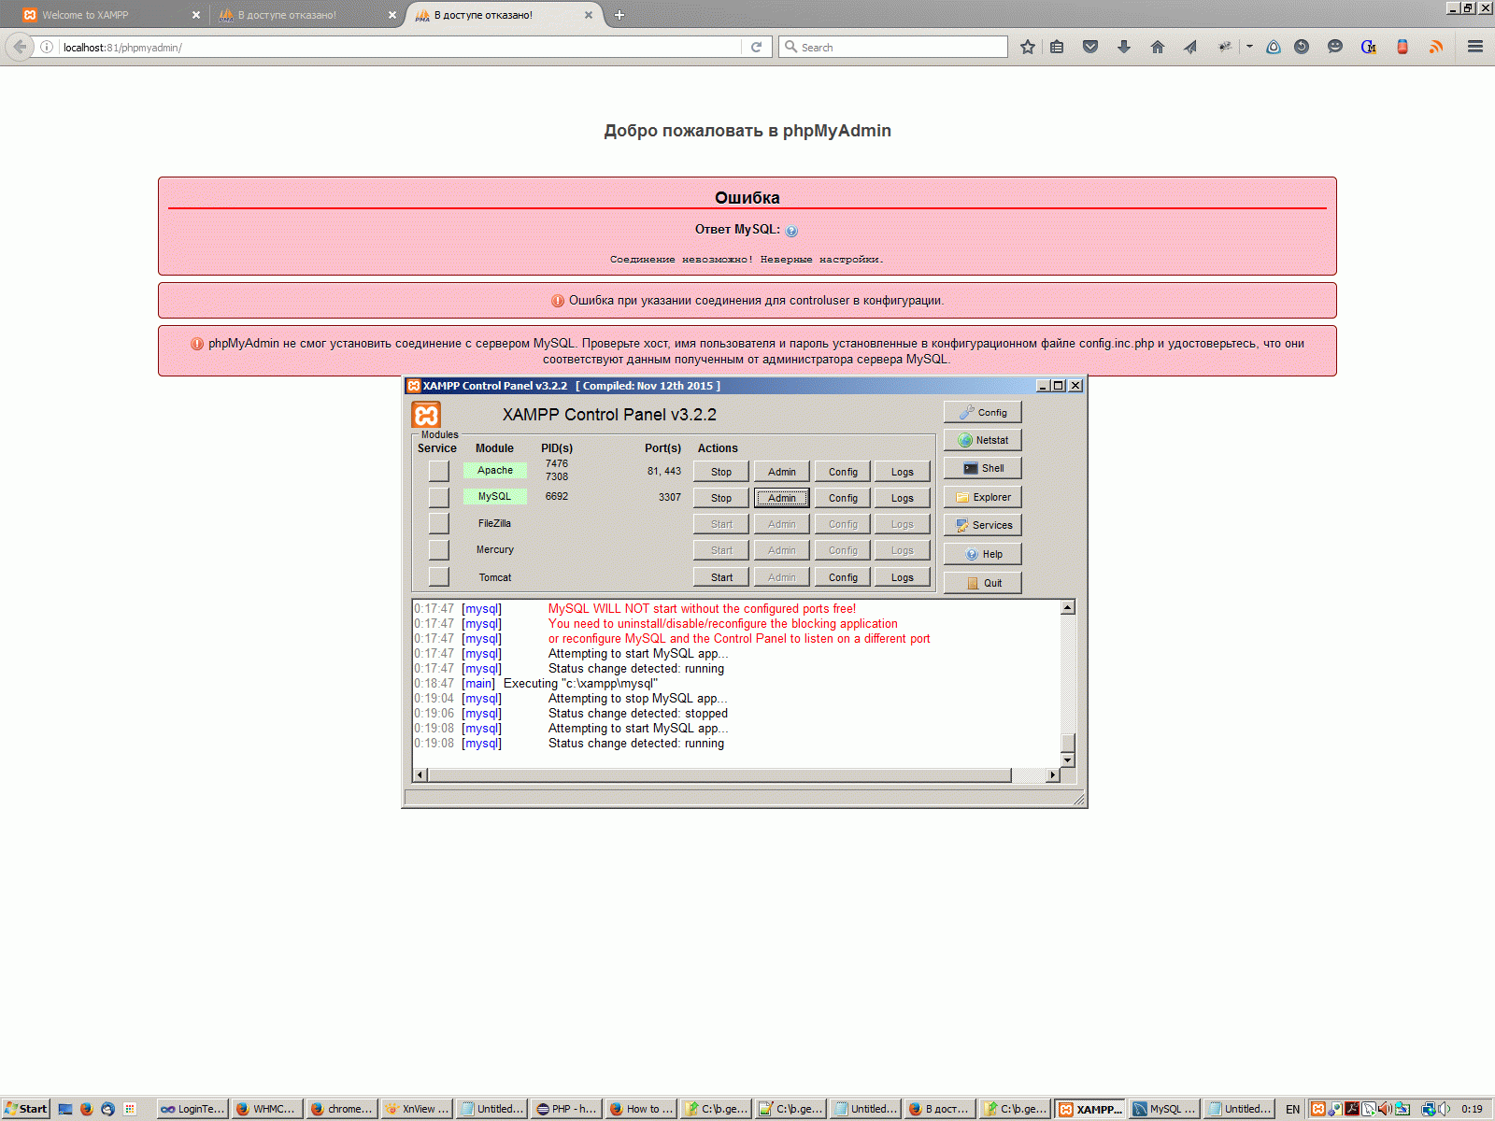This screenshot has width=1495, height=1121.
Task: Click the XAMPP tray icon in system tray
Action: [1317, 1109]
